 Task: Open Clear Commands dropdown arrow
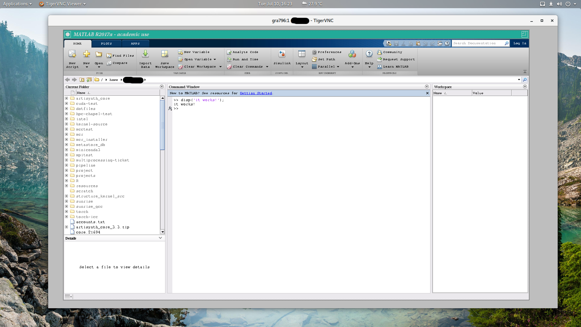(267, 67)
